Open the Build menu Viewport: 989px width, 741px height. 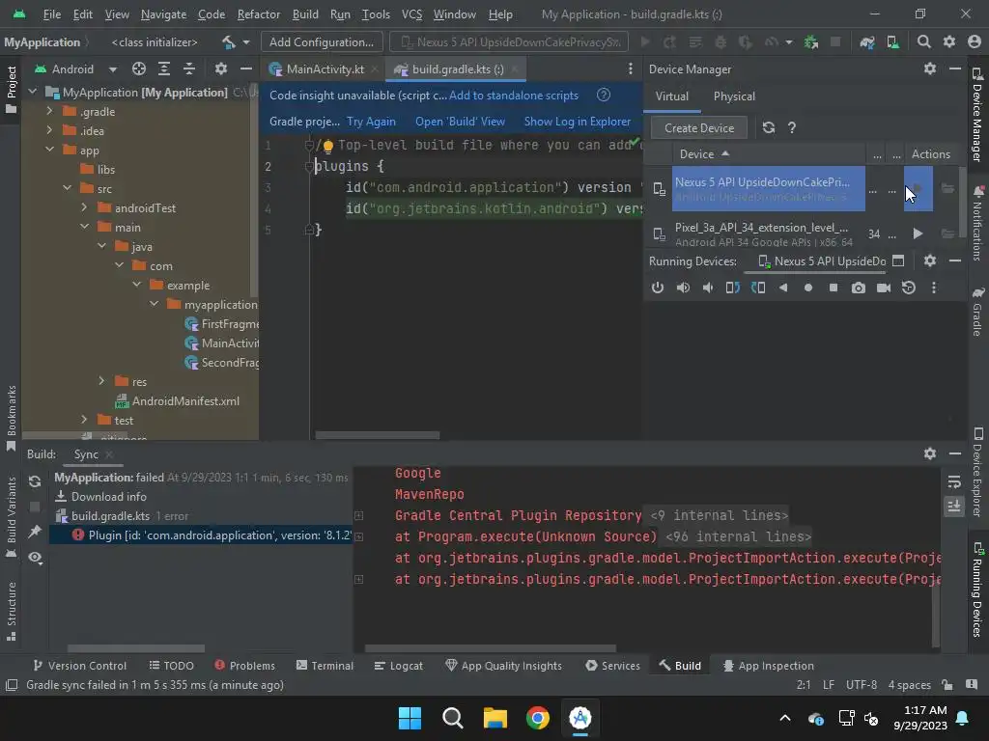click(305, 14)
